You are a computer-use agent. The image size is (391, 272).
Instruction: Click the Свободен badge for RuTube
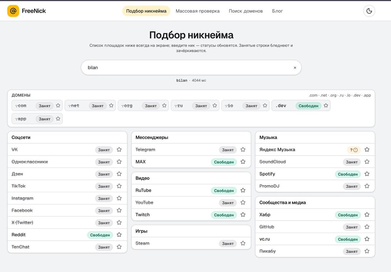[x=224, y=191]
